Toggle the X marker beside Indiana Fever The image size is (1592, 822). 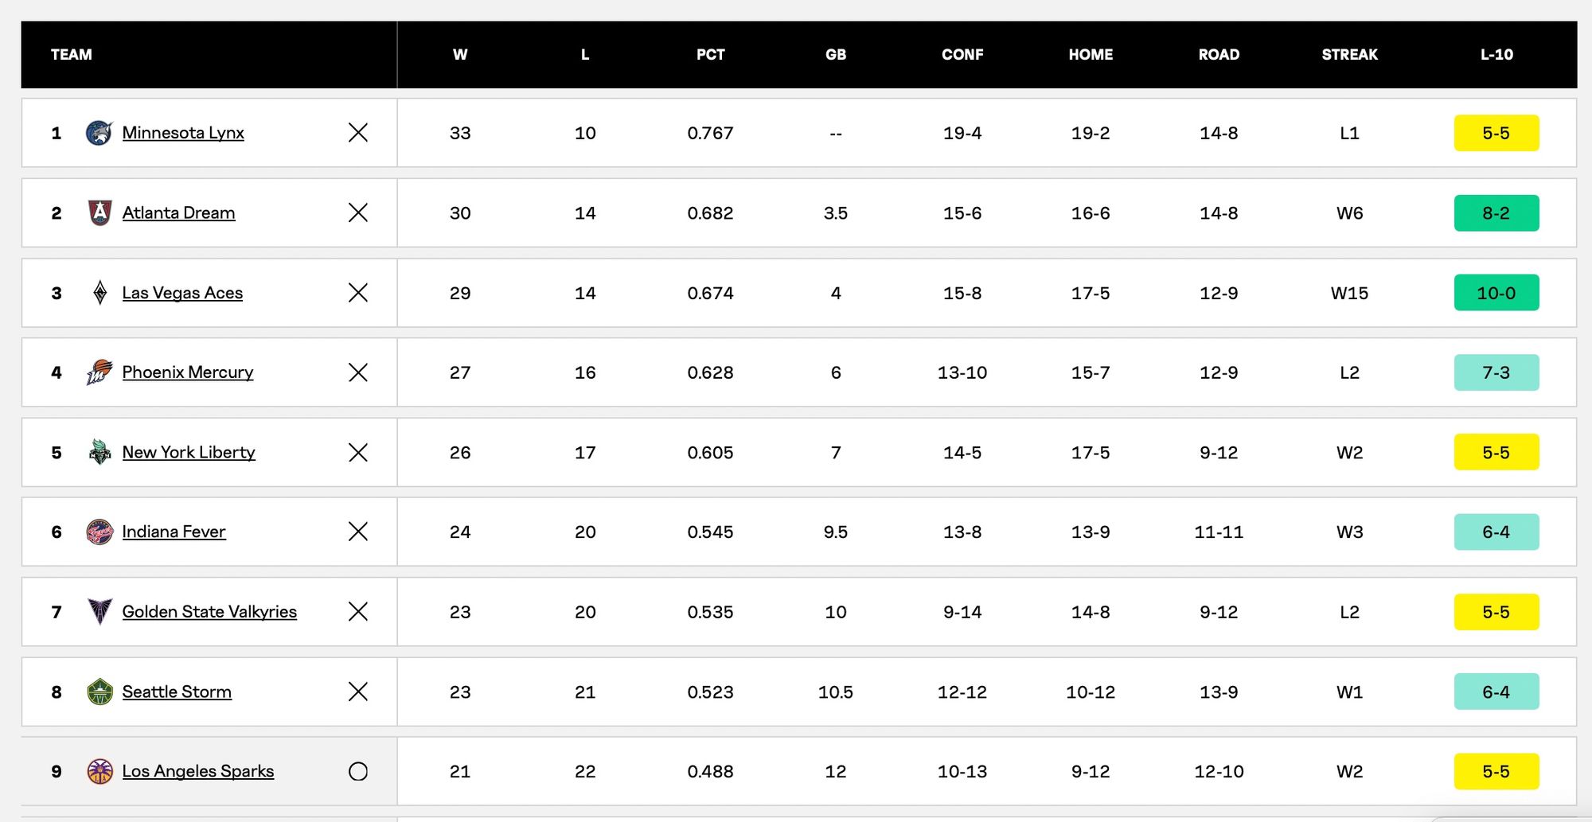[x=358, y=532]
